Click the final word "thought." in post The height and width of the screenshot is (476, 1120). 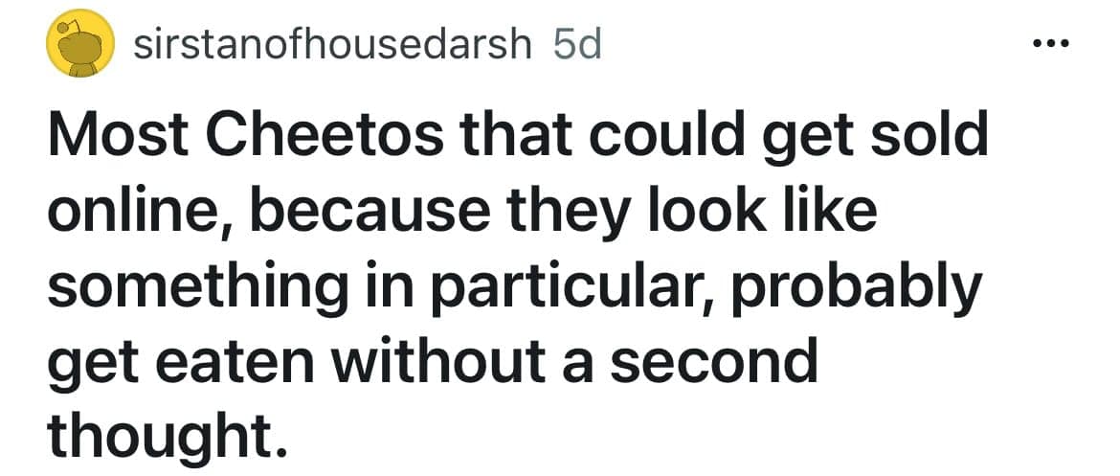coord(167,438)
